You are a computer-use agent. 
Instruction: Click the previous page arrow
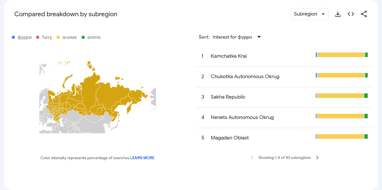pyautogui.click(x=252, y=158)
